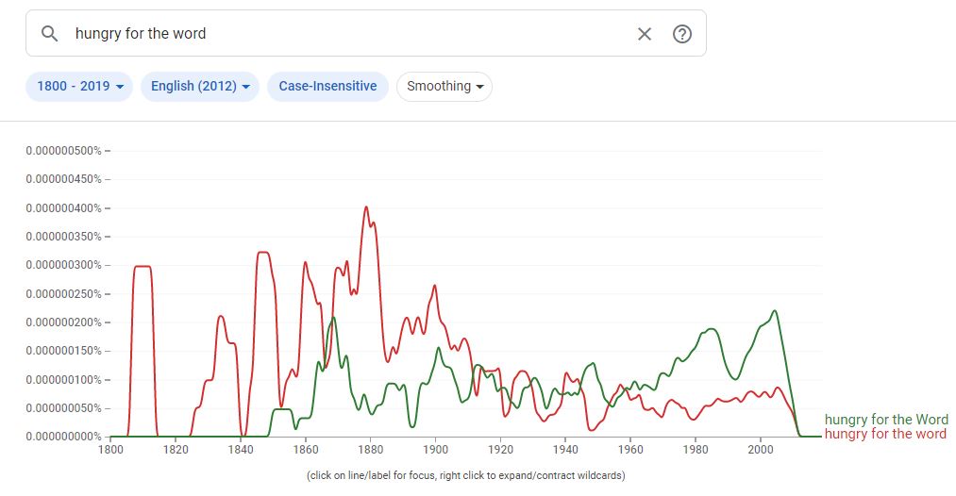Viewport: 956px width, 496px height.
Task: Click the Smoothing dropdown arrow
Action: (x=479, y=87)
